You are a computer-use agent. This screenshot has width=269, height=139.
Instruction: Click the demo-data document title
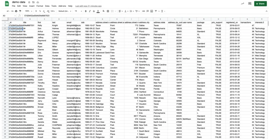(x=18, y=2)
